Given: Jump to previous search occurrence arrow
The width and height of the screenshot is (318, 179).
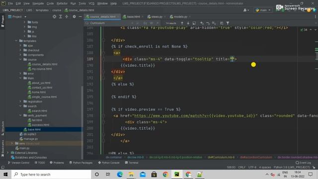Looking at the screenshot, I should 182,23.
